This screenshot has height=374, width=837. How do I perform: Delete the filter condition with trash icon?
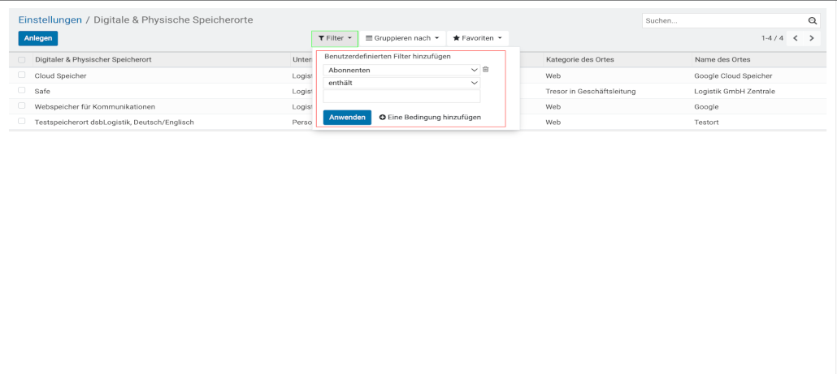pos(485,70)
